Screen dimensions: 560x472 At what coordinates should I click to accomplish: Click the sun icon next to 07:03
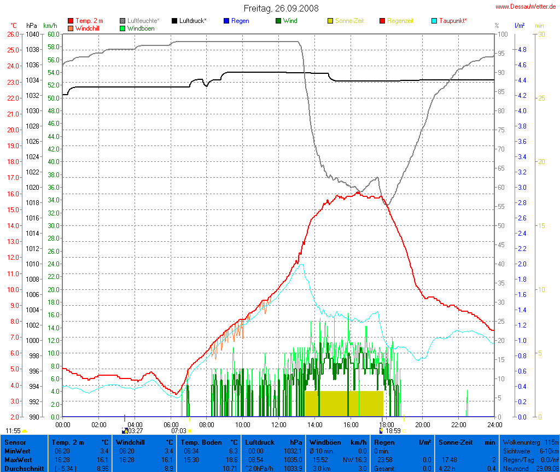pyautogui.click(x=190, y=431)
